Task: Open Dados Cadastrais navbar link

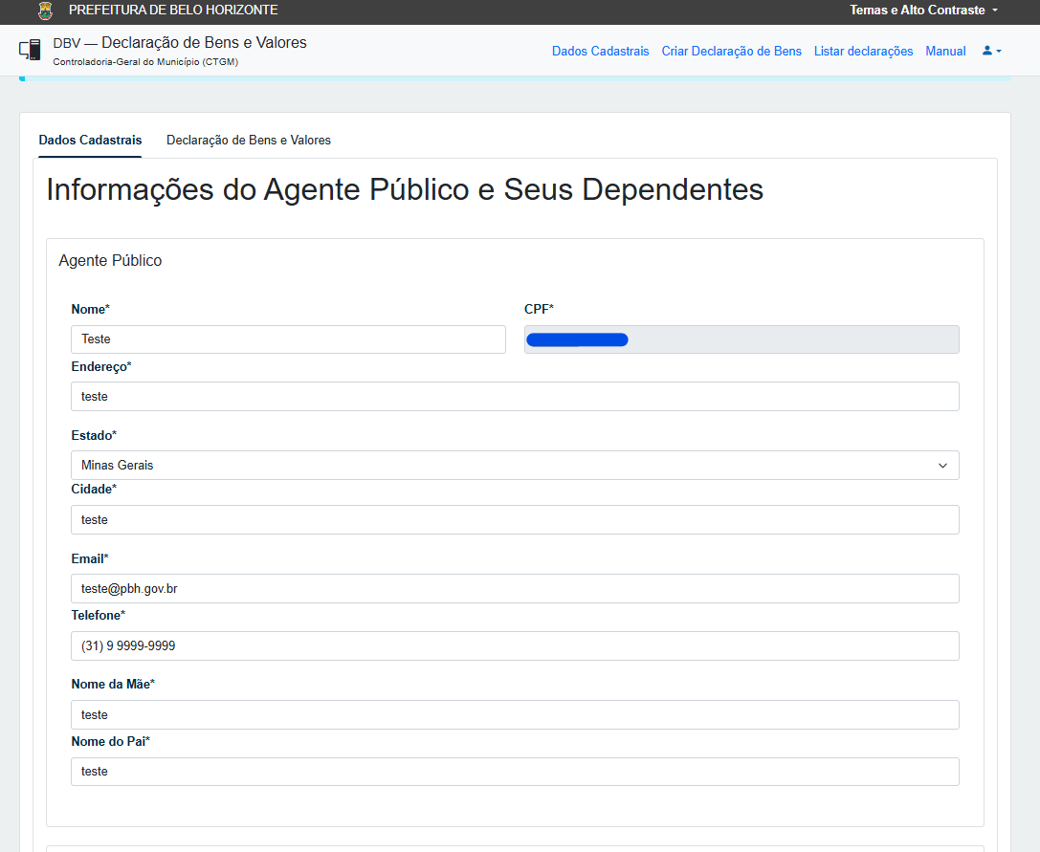Action: (x=600, y=51)
